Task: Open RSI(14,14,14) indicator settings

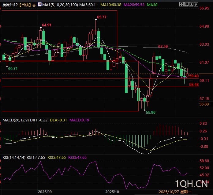Action: click(14, 158)
